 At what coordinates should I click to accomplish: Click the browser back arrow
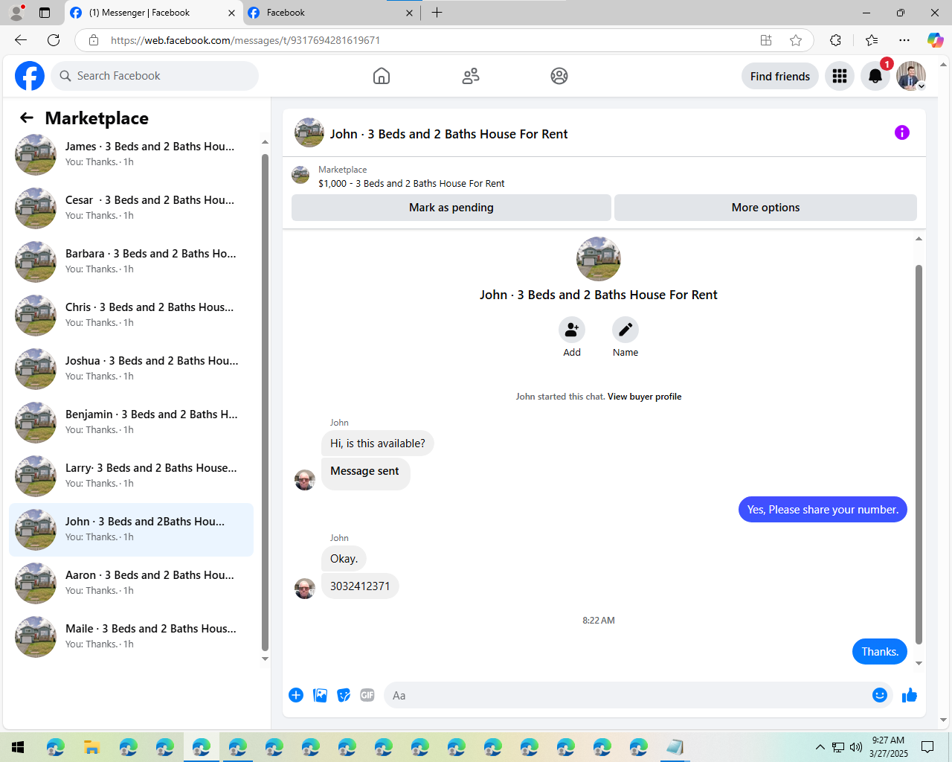pos(21,40)
